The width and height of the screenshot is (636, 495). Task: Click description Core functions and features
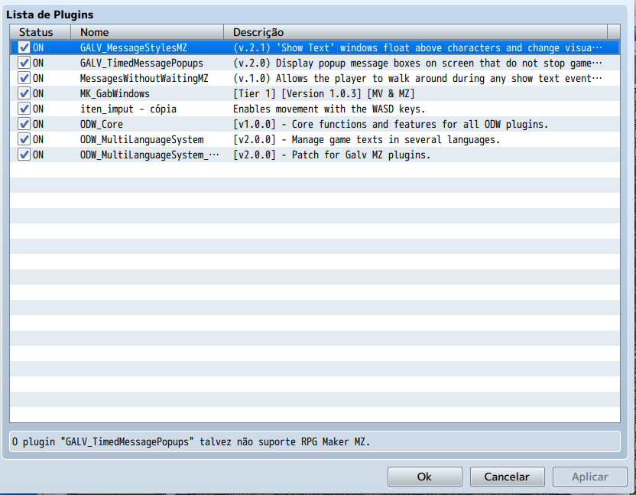coord(391,124)
